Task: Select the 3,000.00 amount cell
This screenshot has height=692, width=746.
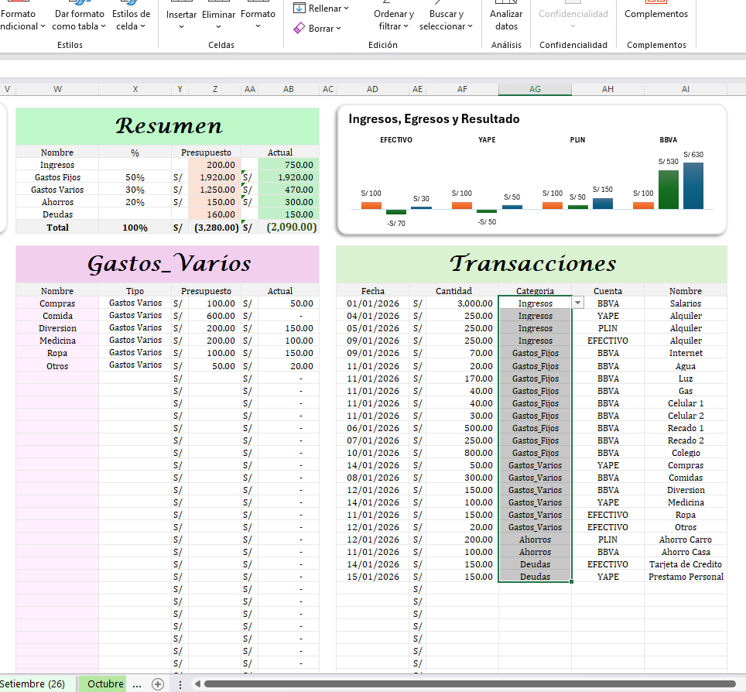Action: (x=462, y=303)
